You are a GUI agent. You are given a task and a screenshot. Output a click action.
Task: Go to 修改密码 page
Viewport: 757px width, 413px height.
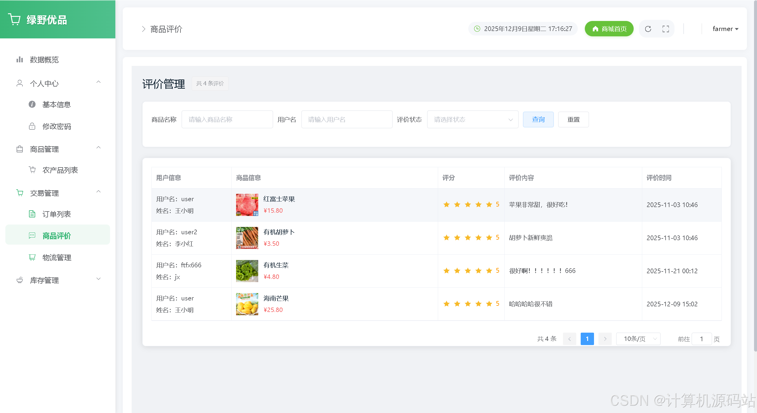pos(57,126)
